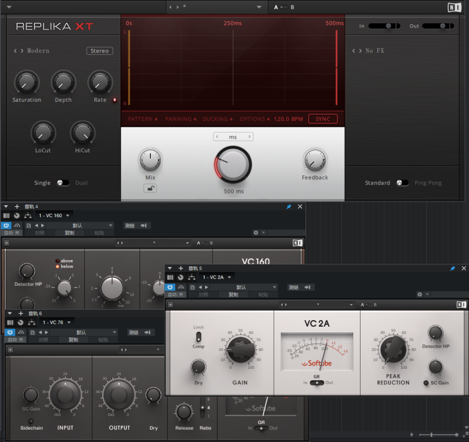Click 测链 button in VC 2A window
Viewport: 469px width, 442px height.
[294, 288]
